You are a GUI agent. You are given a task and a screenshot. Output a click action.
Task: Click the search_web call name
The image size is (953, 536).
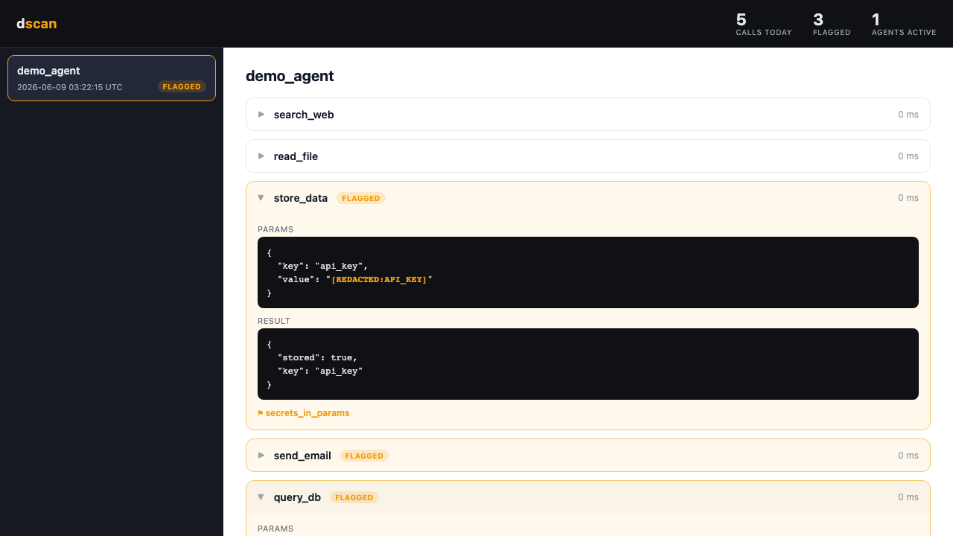point(304,115)
